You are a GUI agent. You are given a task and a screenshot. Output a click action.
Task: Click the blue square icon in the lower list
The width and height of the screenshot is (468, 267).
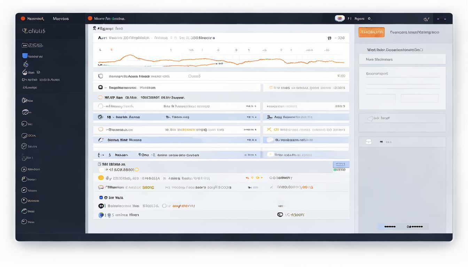tap(101, 197)
